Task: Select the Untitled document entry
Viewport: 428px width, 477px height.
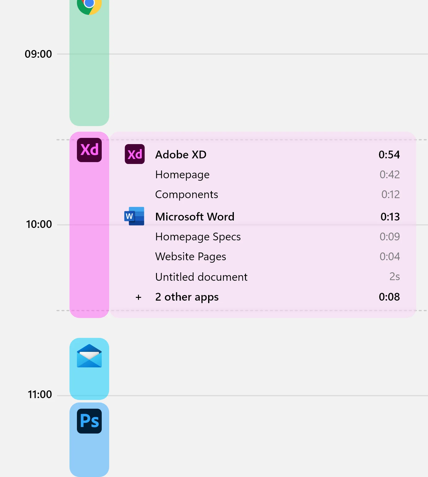Action: (x=201, y=277)
